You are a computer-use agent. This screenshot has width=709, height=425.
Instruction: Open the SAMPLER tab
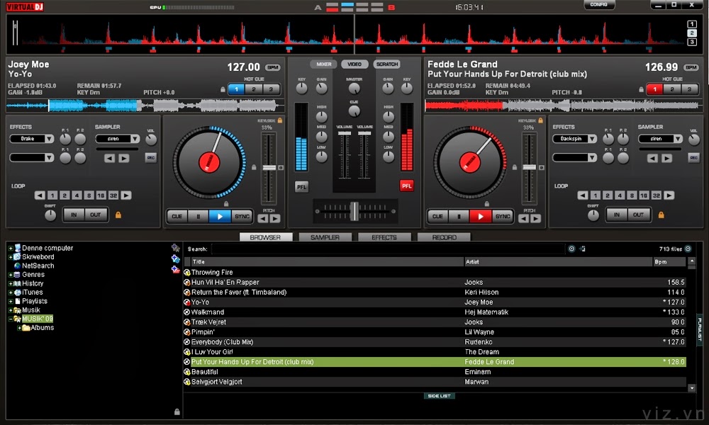[325, 237]
